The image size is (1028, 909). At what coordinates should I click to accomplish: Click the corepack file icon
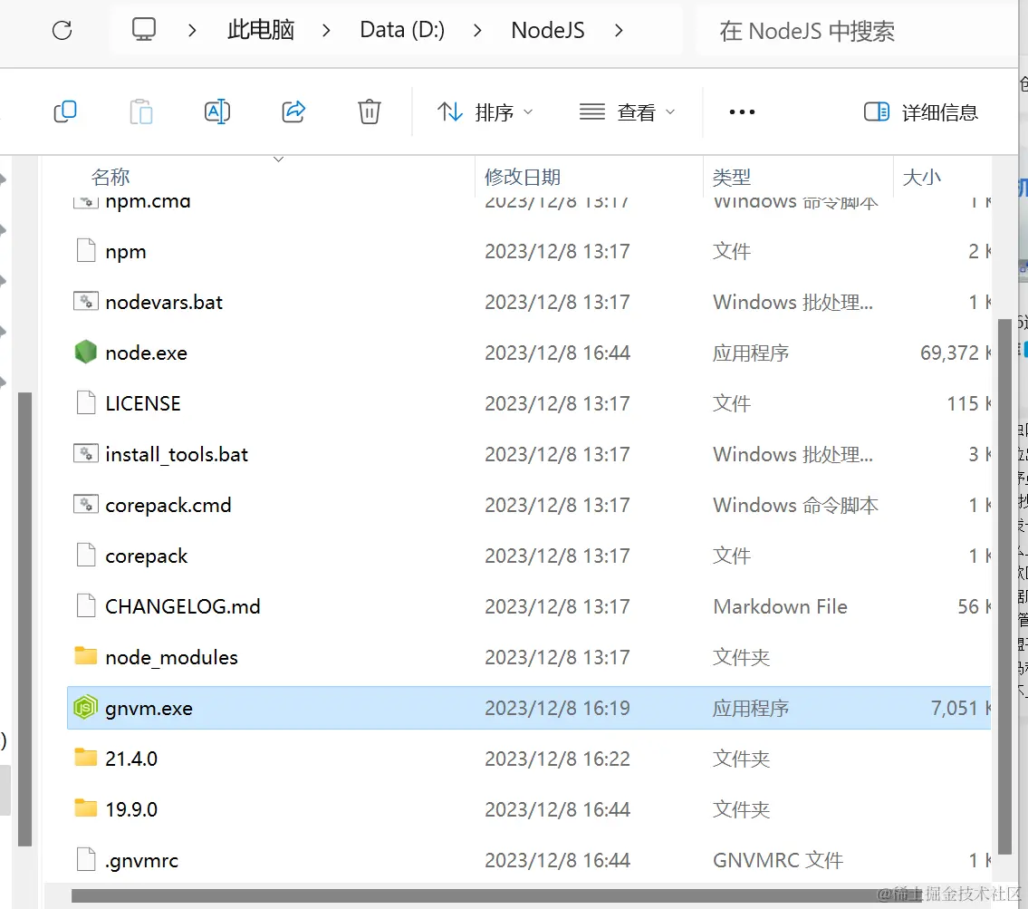(x=86, y=555)
